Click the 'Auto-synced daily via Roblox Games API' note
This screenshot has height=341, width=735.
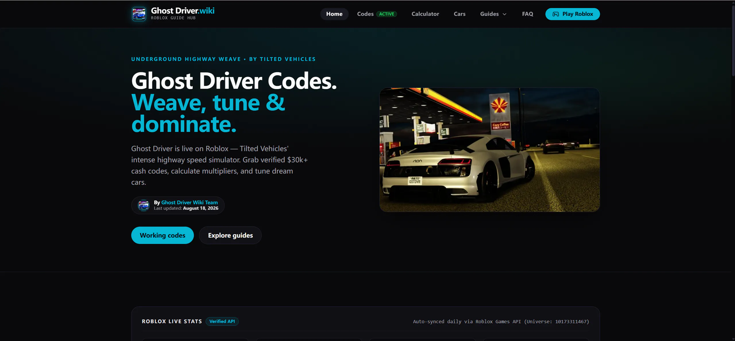[x=501, y=321]
